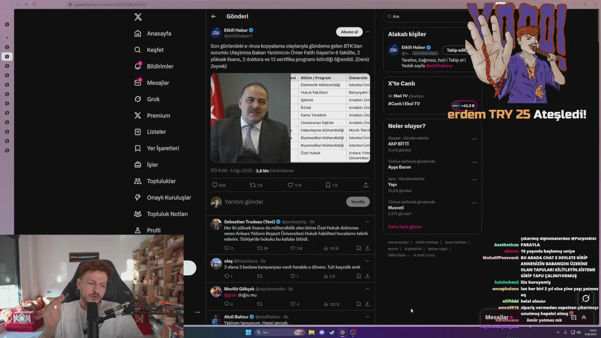This screenshot has height=338, width=601.
Task: Open ulaş reply's three-dot menu
Action: [367, 261]
